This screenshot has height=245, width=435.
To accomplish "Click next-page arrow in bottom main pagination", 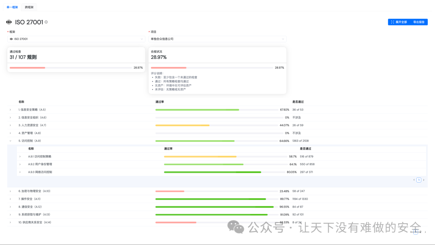I will point(425,232).
